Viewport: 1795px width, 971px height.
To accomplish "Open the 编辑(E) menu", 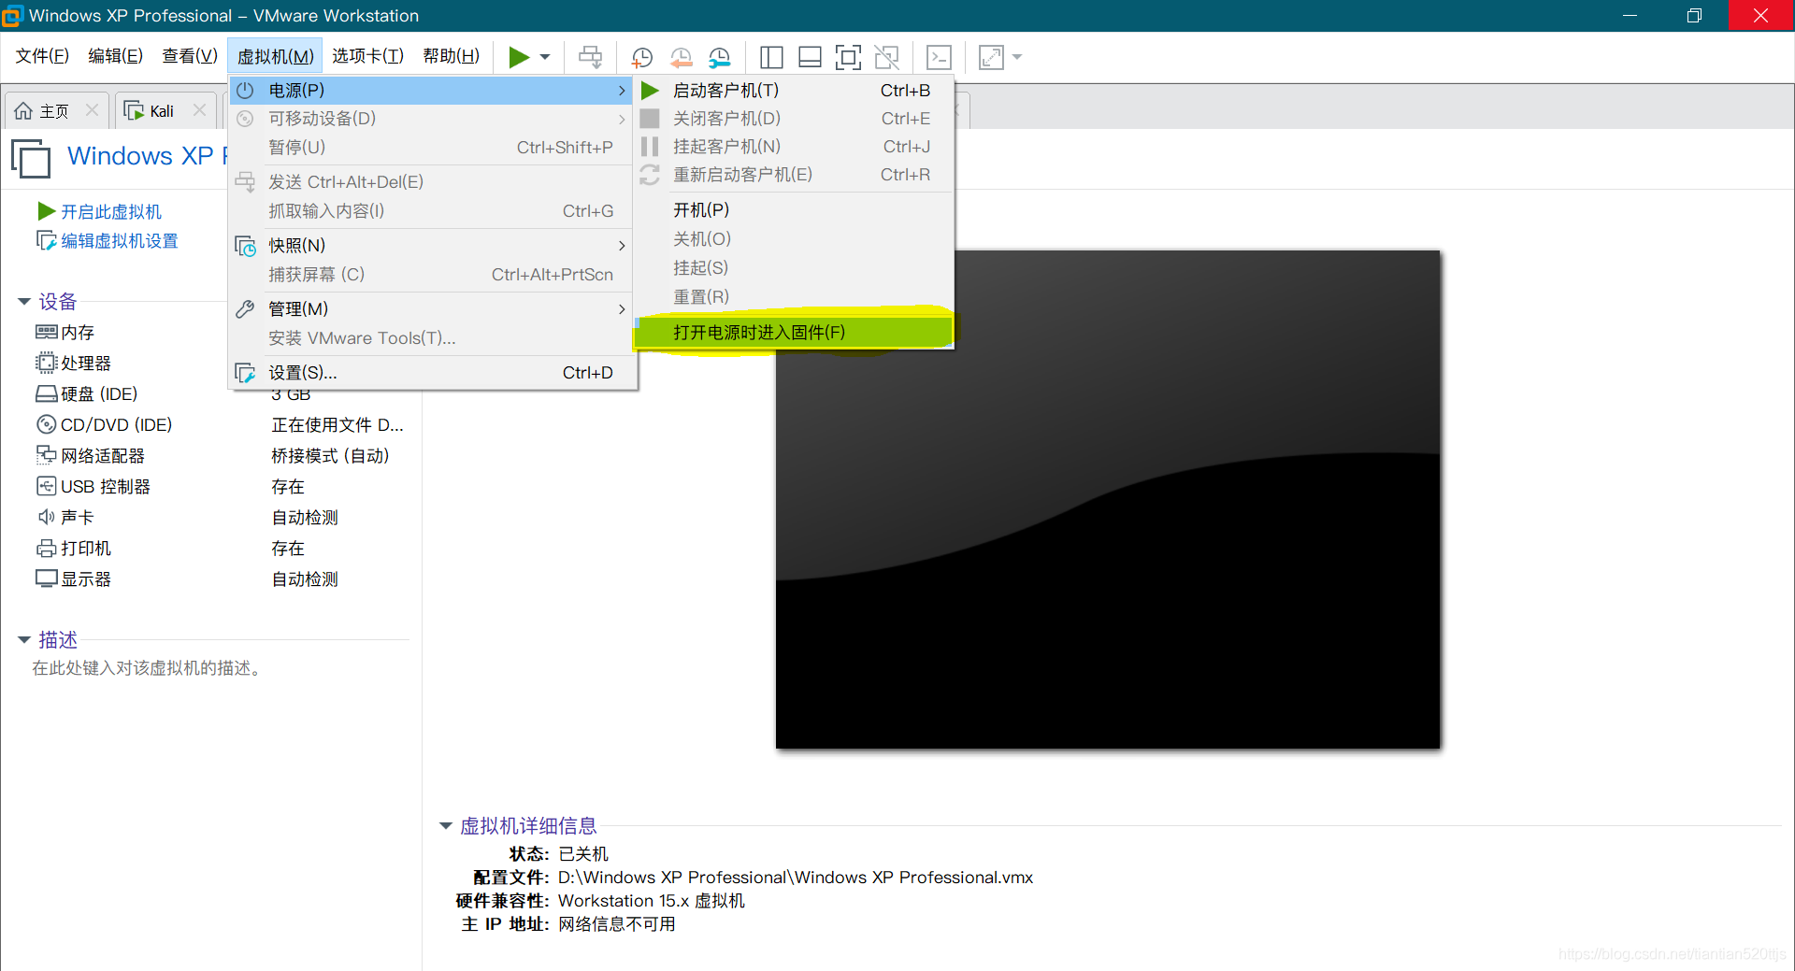I will click(x=115, y=56).
